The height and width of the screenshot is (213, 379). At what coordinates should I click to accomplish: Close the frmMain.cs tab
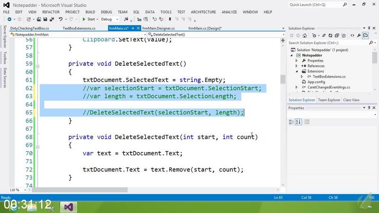coord(138,28)
